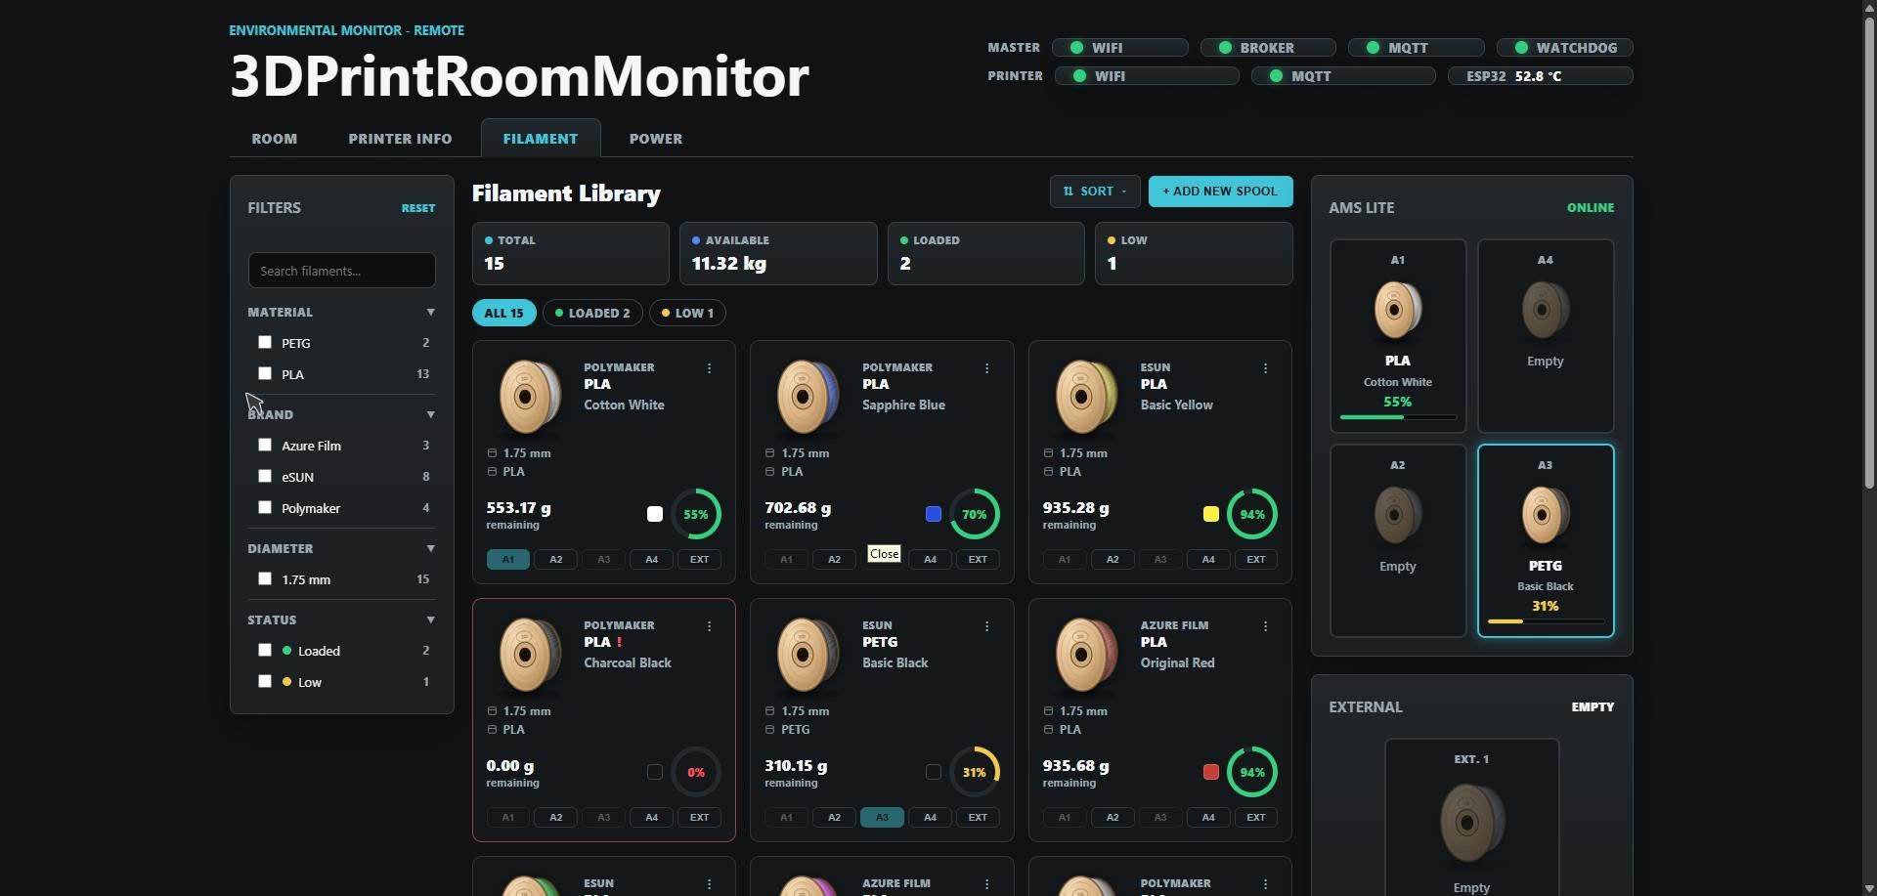Check the Azure Film brand filter
1877x896 pixels.
[x=265, y=445]
